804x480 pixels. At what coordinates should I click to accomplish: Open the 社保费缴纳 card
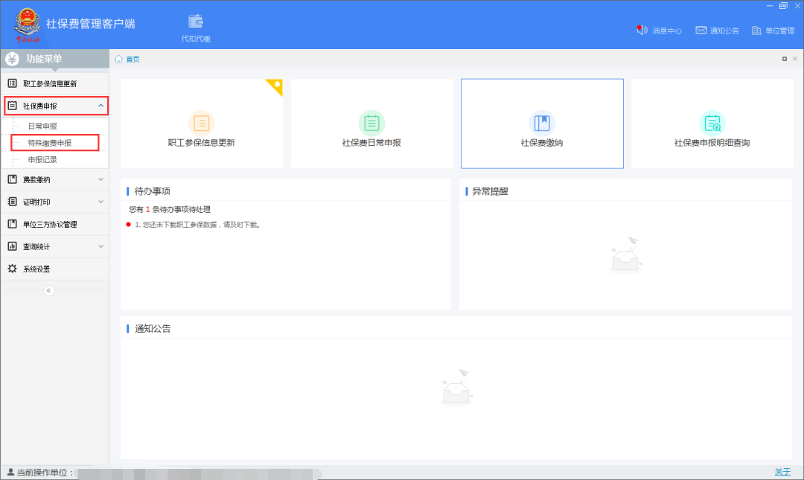[x=542, y=124]
